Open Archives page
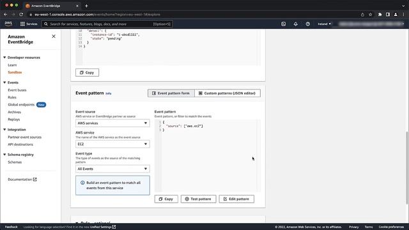 (x=14, y=112)
